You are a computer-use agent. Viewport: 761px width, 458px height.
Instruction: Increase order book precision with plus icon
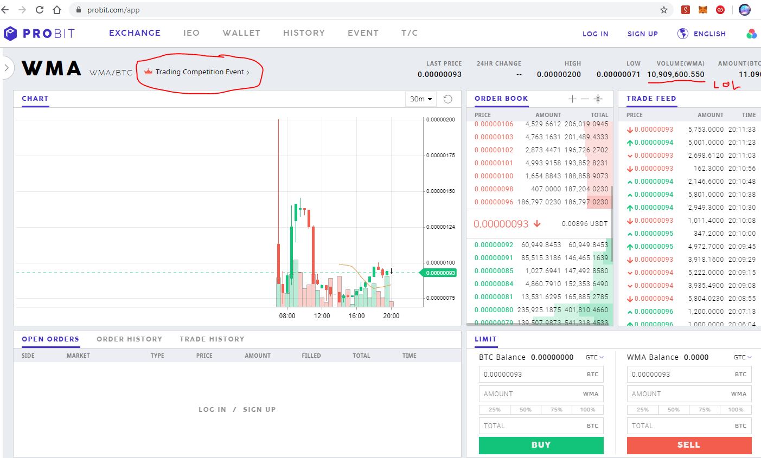click(572, 99)
